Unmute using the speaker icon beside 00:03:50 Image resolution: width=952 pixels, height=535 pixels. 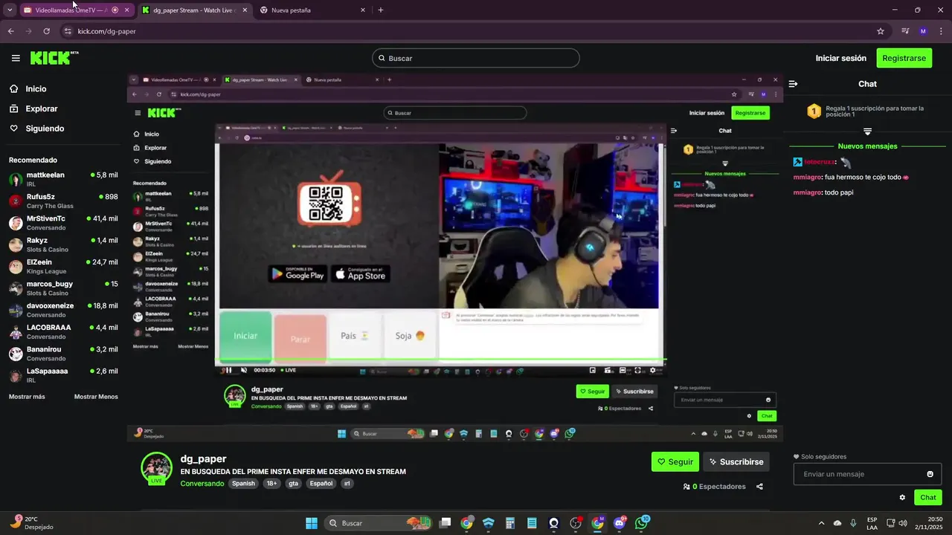tap(243, 370)
